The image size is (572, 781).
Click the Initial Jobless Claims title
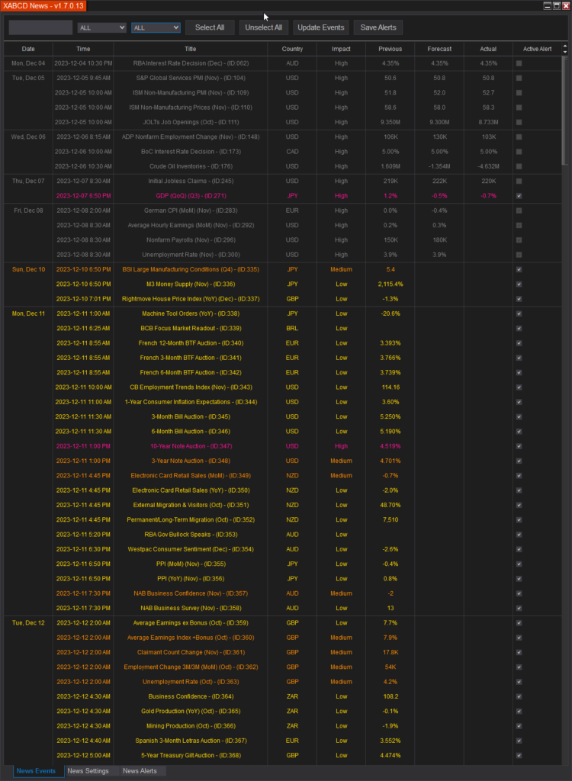pos(191,181)
